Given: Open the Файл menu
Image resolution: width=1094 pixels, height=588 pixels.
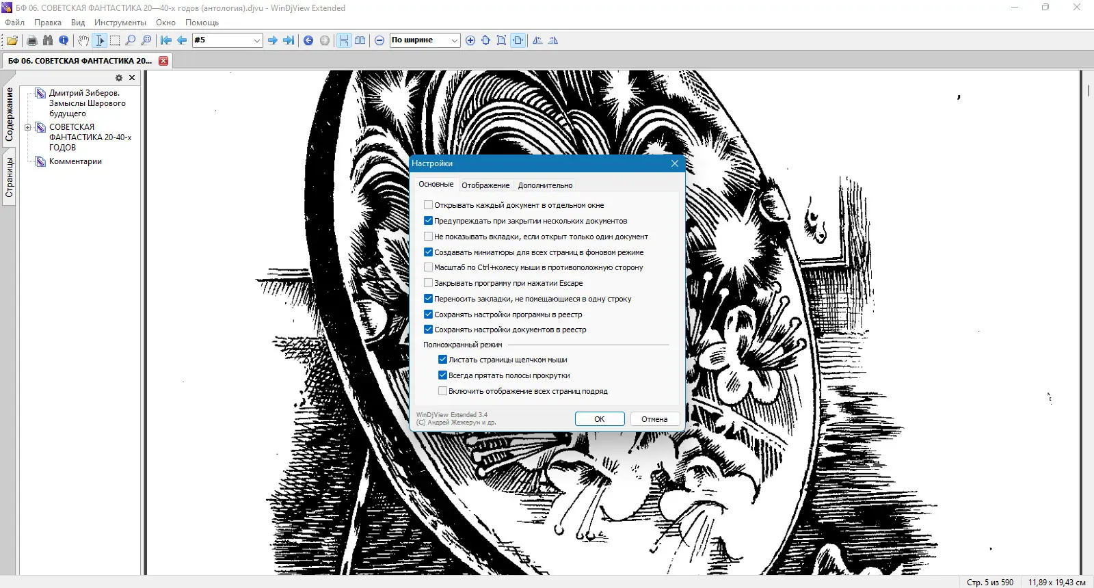Looking at the screenshot, I should [14, 23].
